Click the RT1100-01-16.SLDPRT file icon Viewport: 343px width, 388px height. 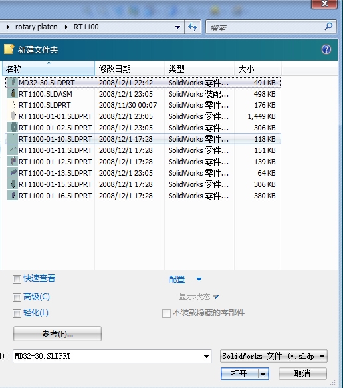click(13, 196)
